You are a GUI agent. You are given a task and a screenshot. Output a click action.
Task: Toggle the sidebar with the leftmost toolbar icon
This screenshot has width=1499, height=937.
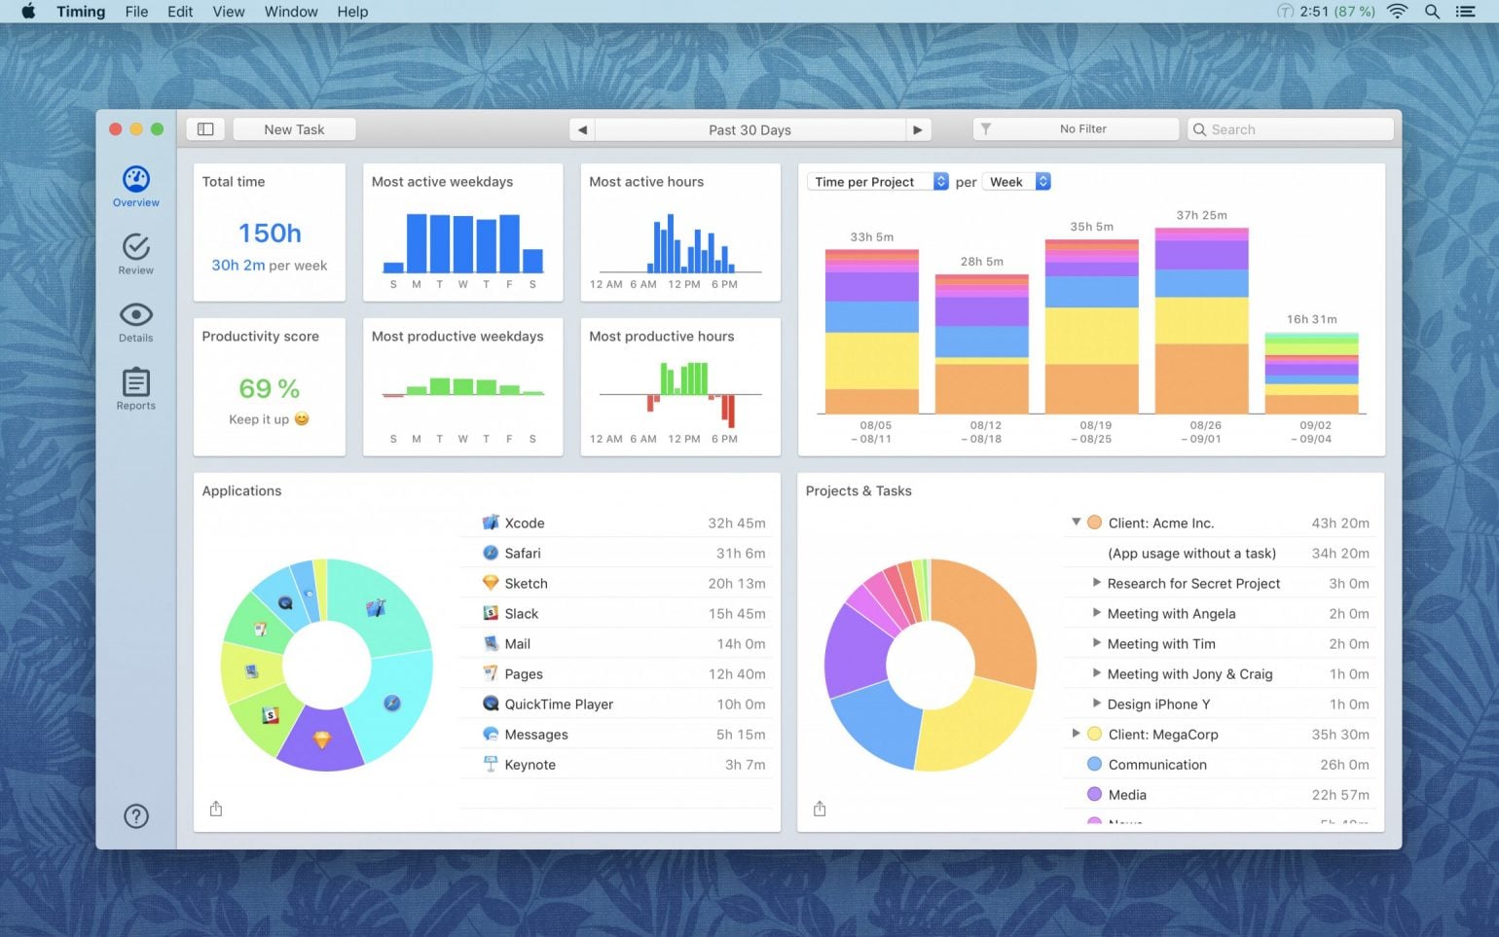[205, 128]
